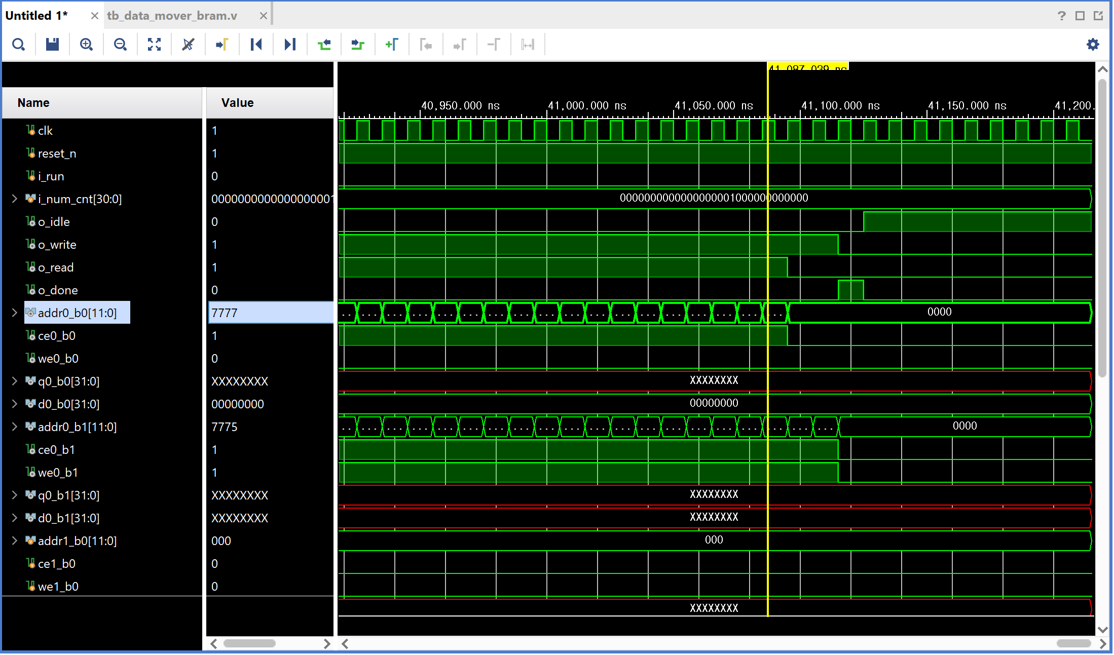Switch to the Untitled 1* tab

[x=36, y=16]
